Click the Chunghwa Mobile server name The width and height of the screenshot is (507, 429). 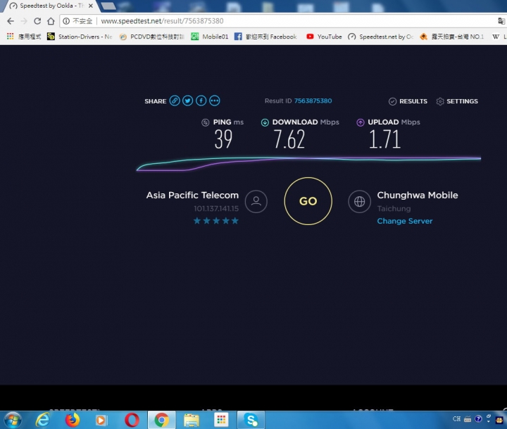418,195
